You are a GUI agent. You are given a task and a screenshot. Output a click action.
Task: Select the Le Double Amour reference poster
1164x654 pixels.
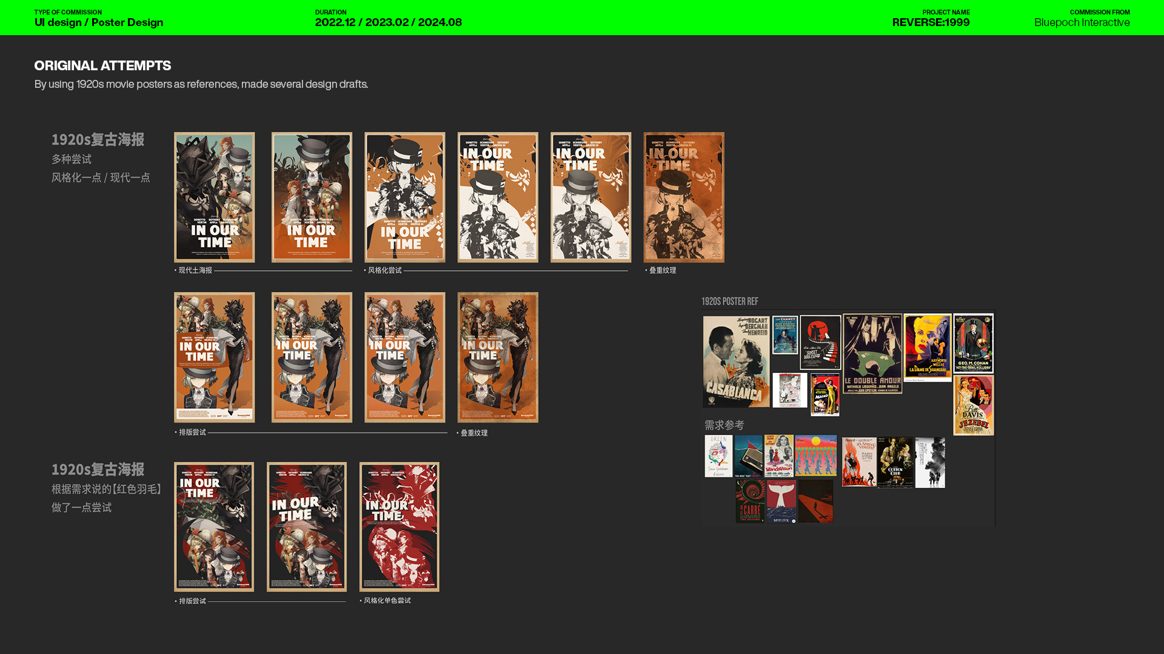click(x=872, y=354)
